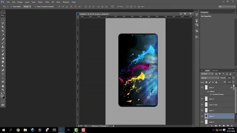Screen dimensions: 237x133
Task: Select the Dodge tool
Action: [x=3, y=66]
